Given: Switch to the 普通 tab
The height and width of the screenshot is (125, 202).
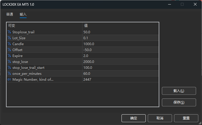Looking at the screenshot, I should coord(10,14).
